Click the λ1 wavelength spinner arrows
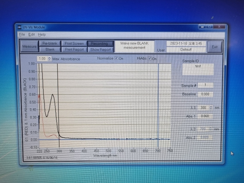 211,107
